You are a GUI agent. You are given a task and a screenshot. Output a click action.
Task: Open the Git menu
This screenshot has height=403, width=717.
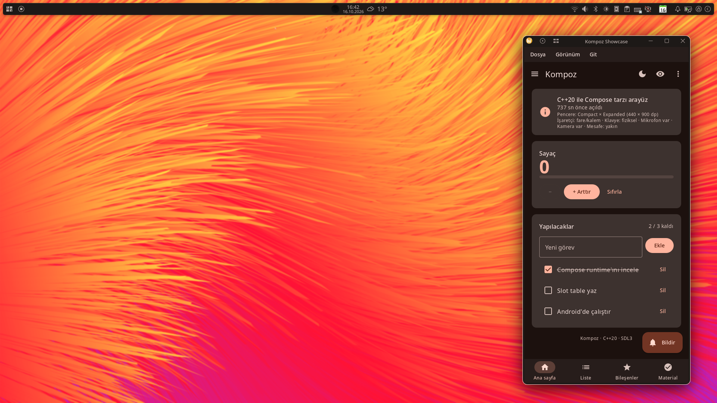(x=593, y=54)
